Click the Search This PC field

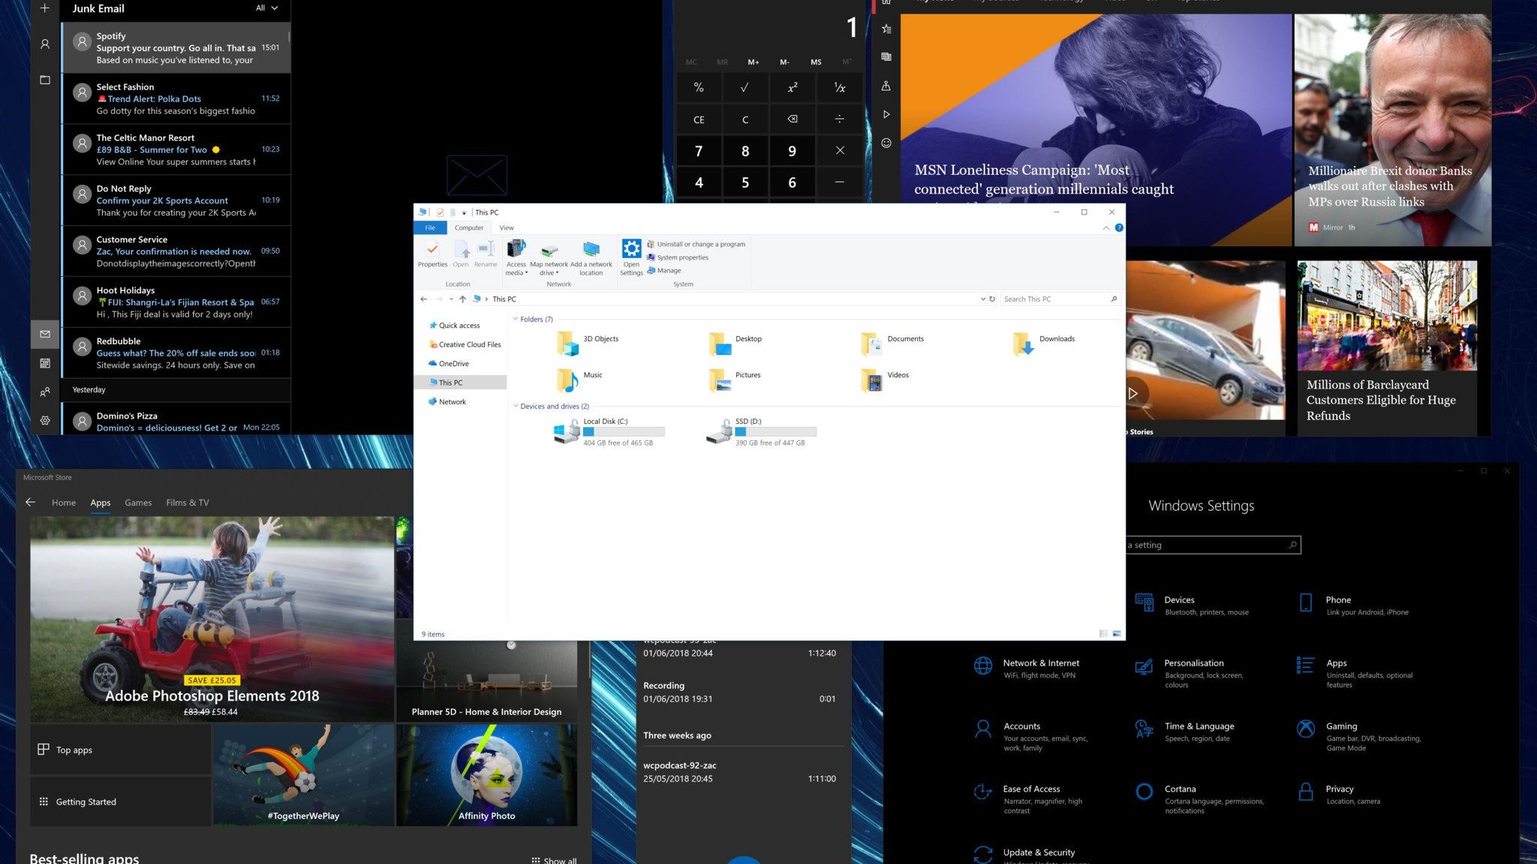(x=1054, y=299)
